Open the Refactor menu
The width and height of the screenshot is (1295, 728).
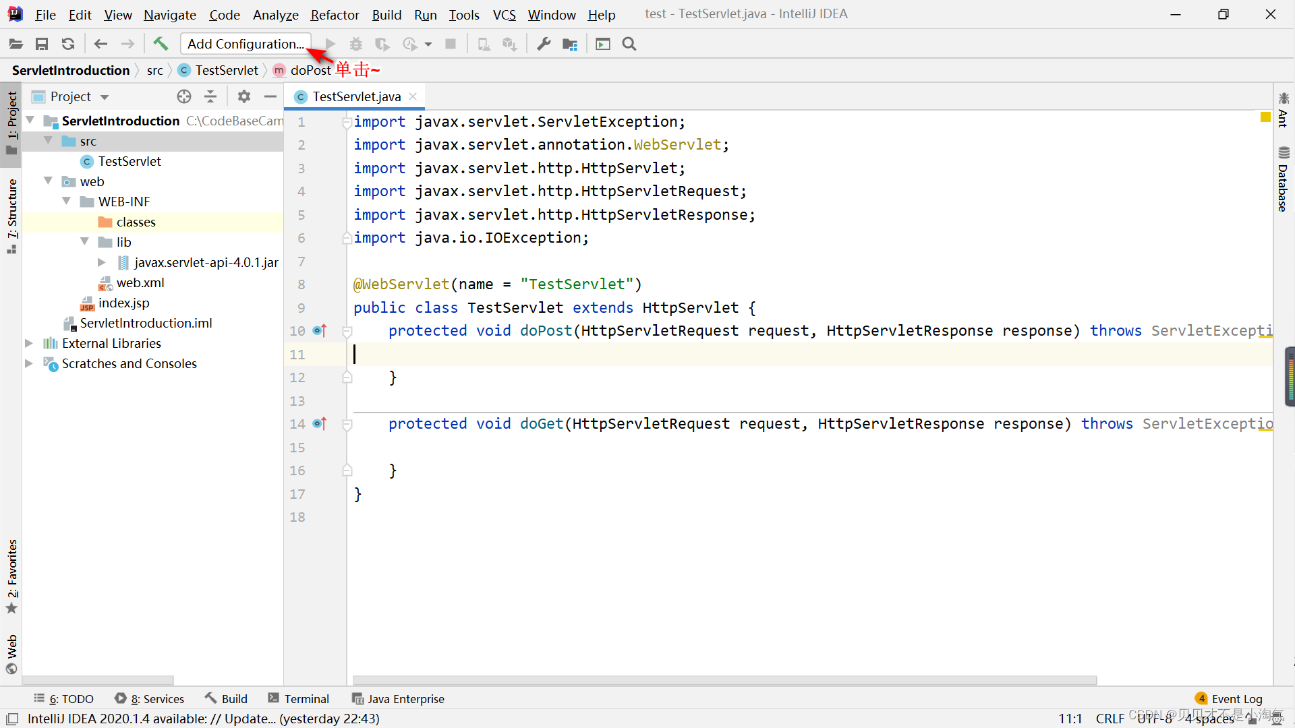tap(335, 14)
